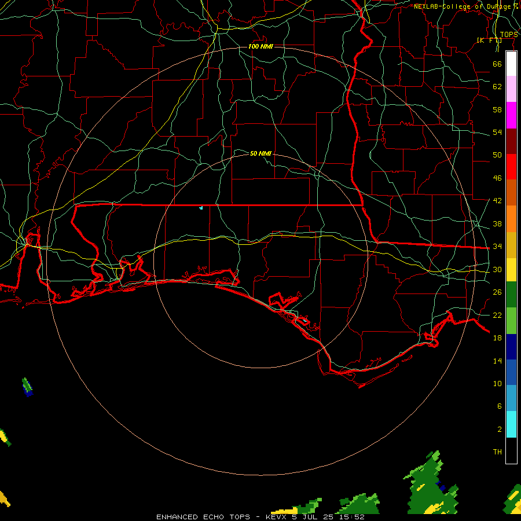
Task: Click the '58' legend value
Action: pyautogui.click(x=497, y=109)
